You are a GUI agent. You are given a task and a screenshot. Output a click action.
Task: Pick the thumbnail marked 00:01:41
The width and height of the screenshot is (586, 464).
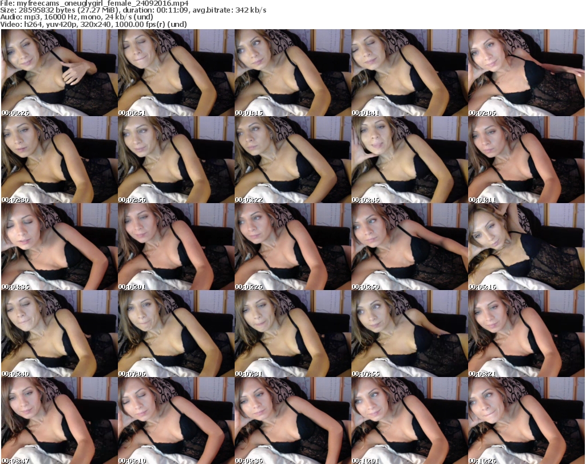tap(410, 73)
